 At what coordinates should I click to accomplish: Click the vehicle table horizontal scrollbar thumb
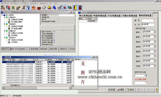coord(20,88)
